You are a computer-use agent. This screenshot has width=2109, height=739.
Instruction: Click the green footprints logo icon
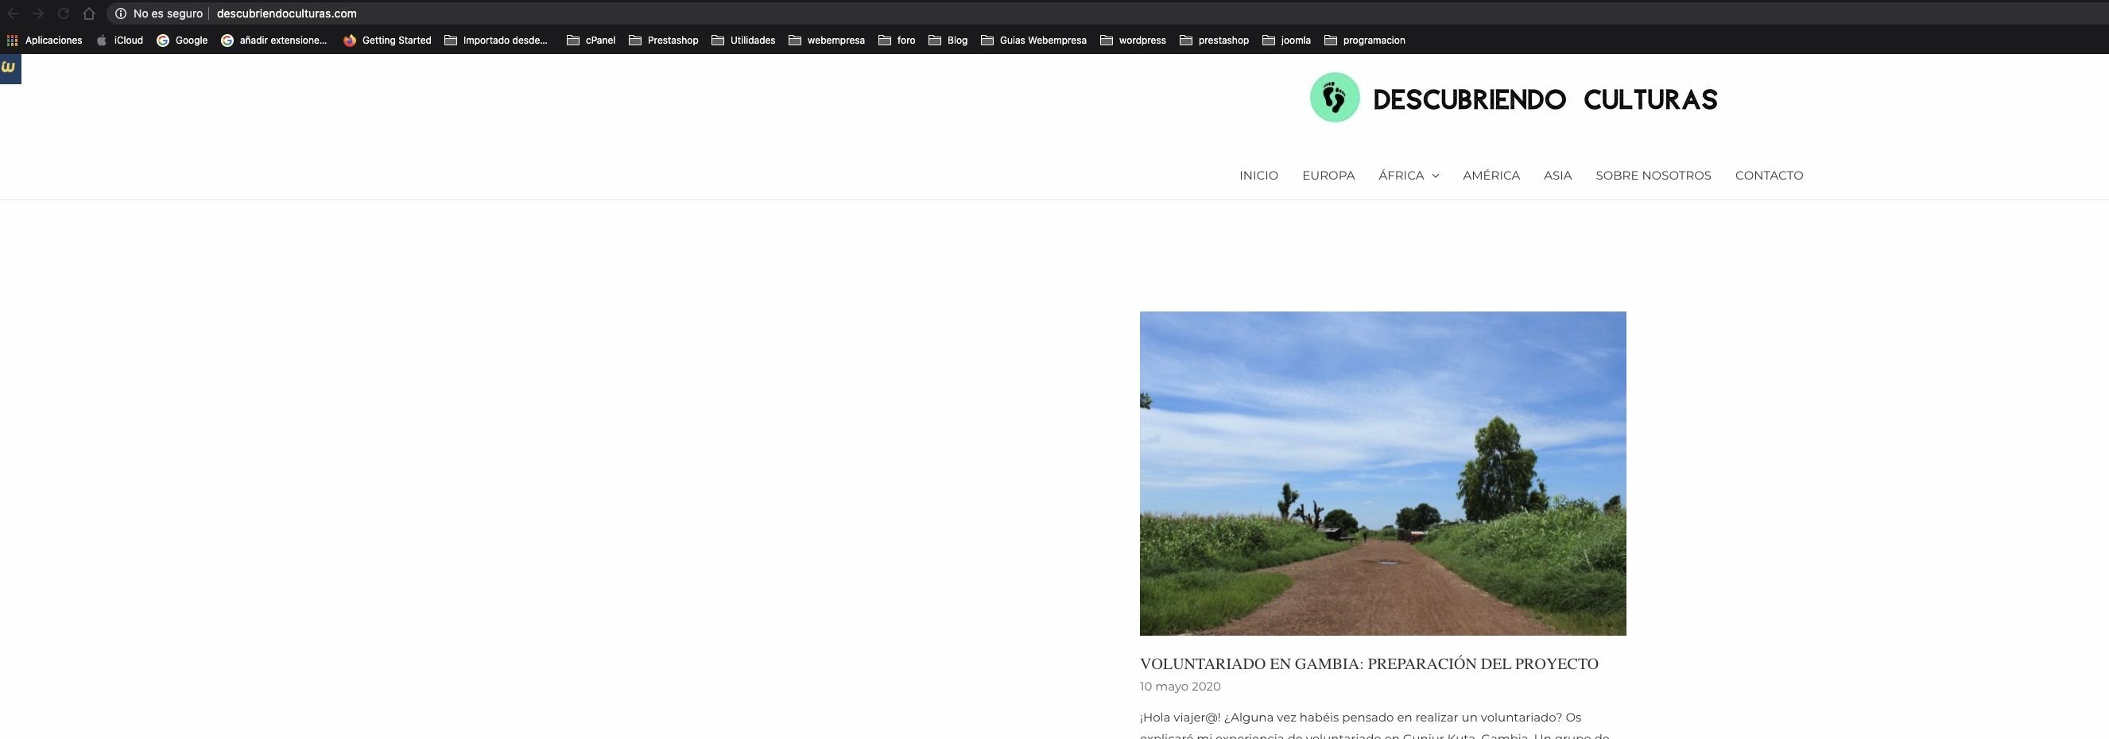pos(1335,98)
